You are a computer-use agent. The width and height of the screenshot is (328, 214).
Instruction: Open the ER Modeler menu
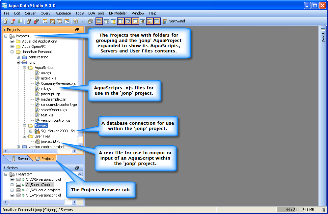[x=118, y=13]
